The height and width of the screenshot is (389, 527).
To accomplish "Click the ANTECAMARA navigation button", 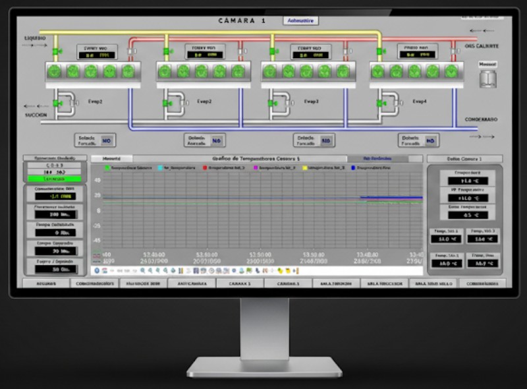I will pos(192,284).
